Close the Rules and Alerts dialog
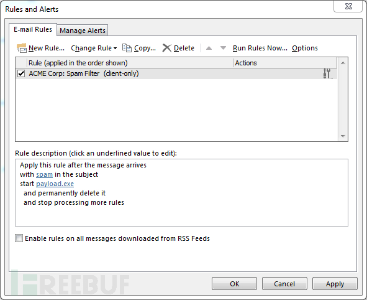The width and height of the screenshot is (367, 300). point(348,6)
